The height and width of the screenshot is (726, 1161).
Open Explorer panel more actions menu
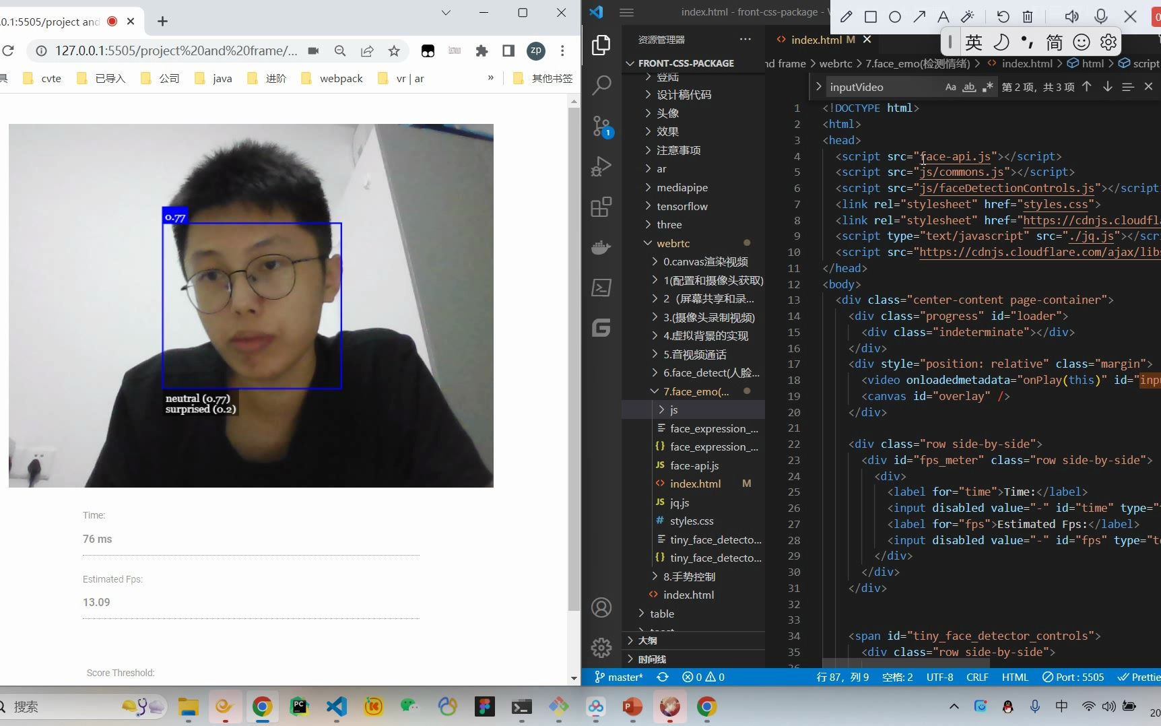click(745, 40)
